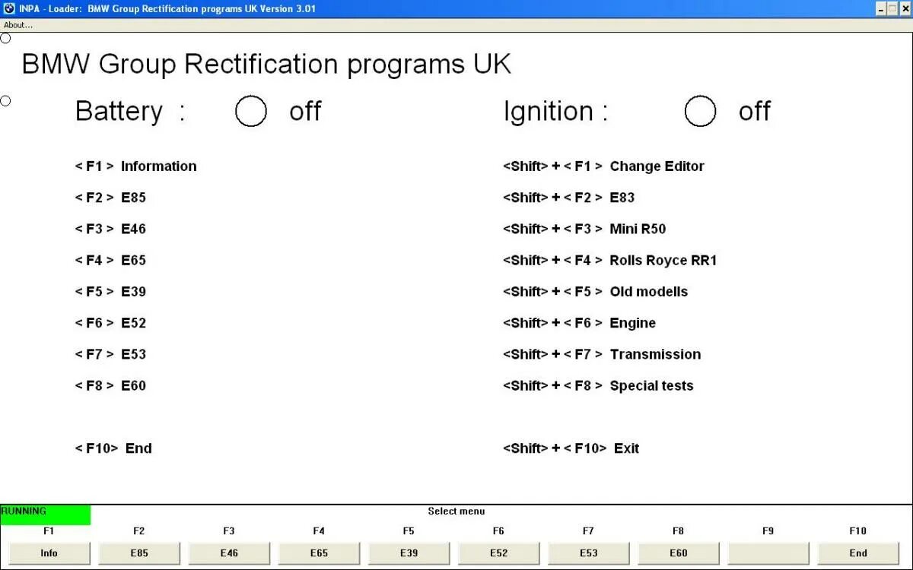Maximize the INPA Loader window

pos(893,9)
